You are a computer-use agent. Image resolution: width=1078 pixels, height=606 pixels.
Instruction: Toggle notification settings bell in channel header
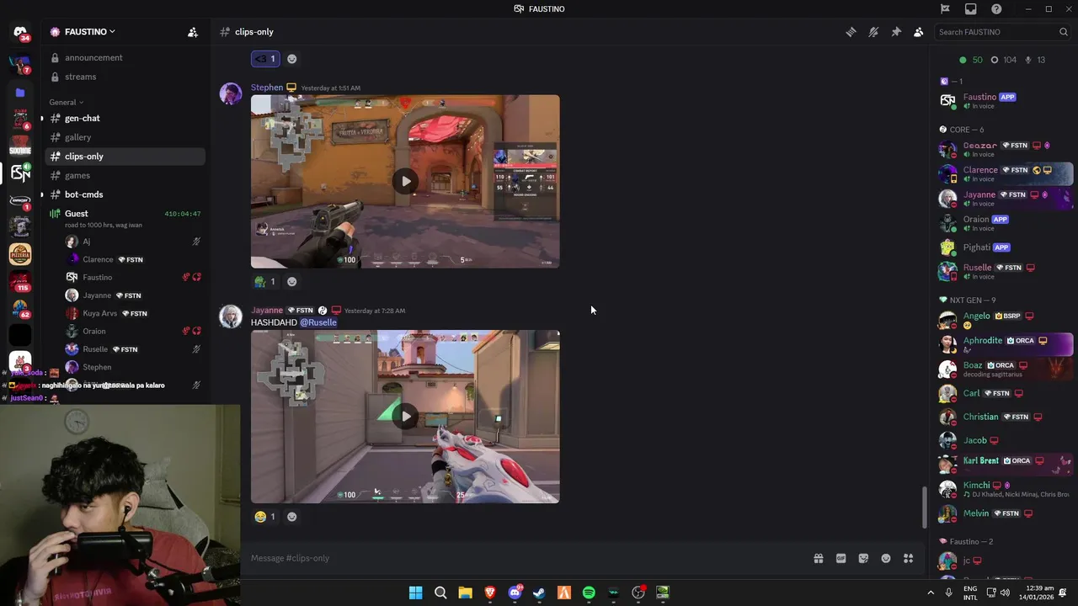(873, 32)
